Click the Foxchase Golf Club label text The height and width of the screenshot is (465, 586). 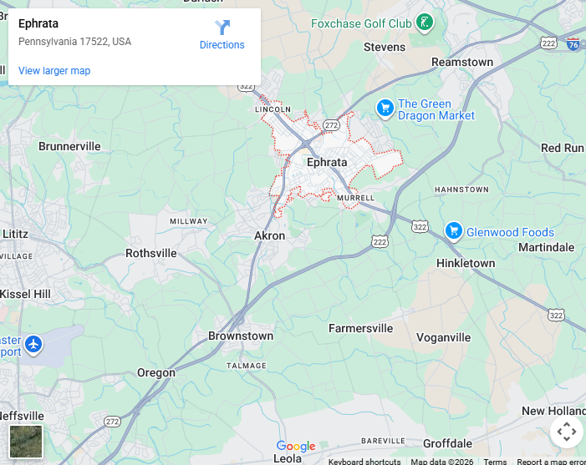[361, 24]
